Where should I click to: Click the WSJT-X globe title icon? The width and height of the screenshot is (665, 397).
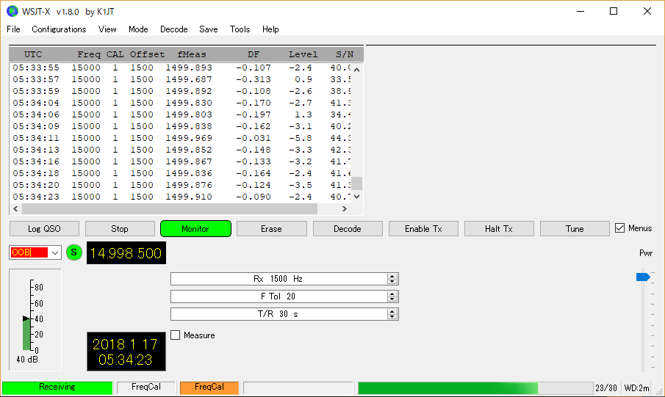12,12
